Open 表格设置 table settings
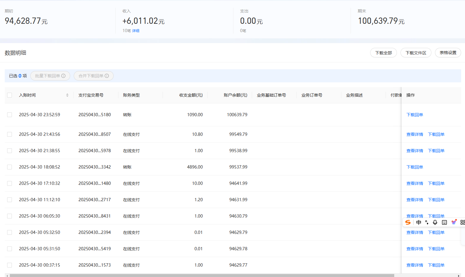465x277 pixels. (x=448, y=53)
